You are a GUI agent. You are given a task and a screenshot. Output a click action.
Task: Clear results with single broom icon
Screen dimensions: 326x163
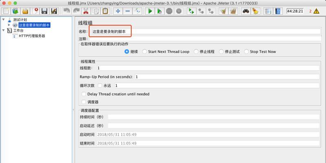(223, 11)
